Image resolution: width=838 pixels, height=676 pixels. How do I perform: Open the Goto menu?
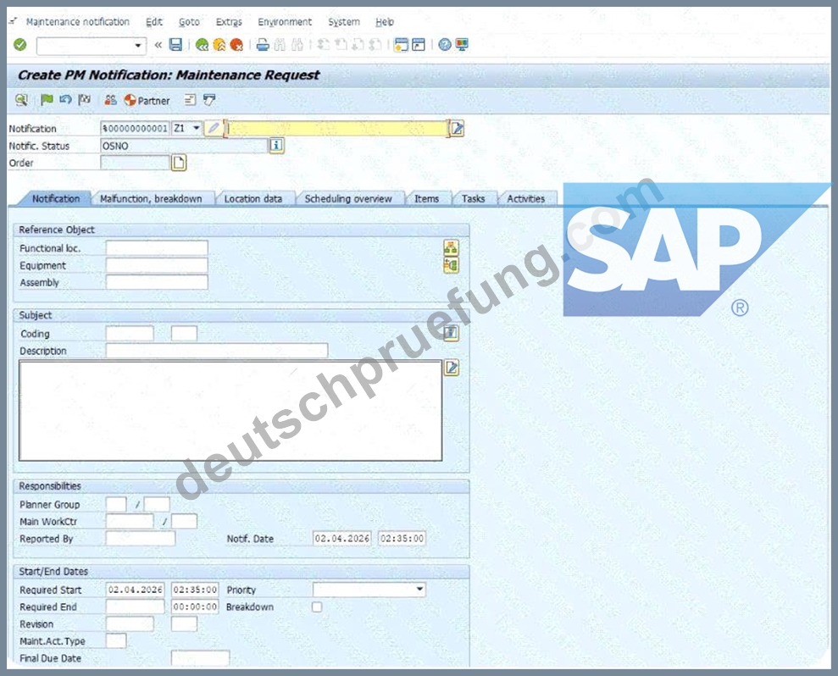click(189, 22)
